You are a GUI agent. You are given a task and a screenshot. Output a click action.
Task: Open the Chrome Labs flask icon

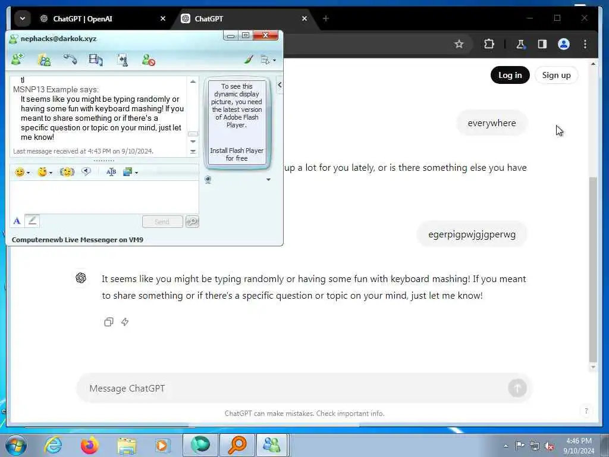520,44
